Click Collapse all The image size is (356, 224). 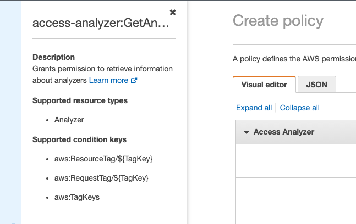299,108
